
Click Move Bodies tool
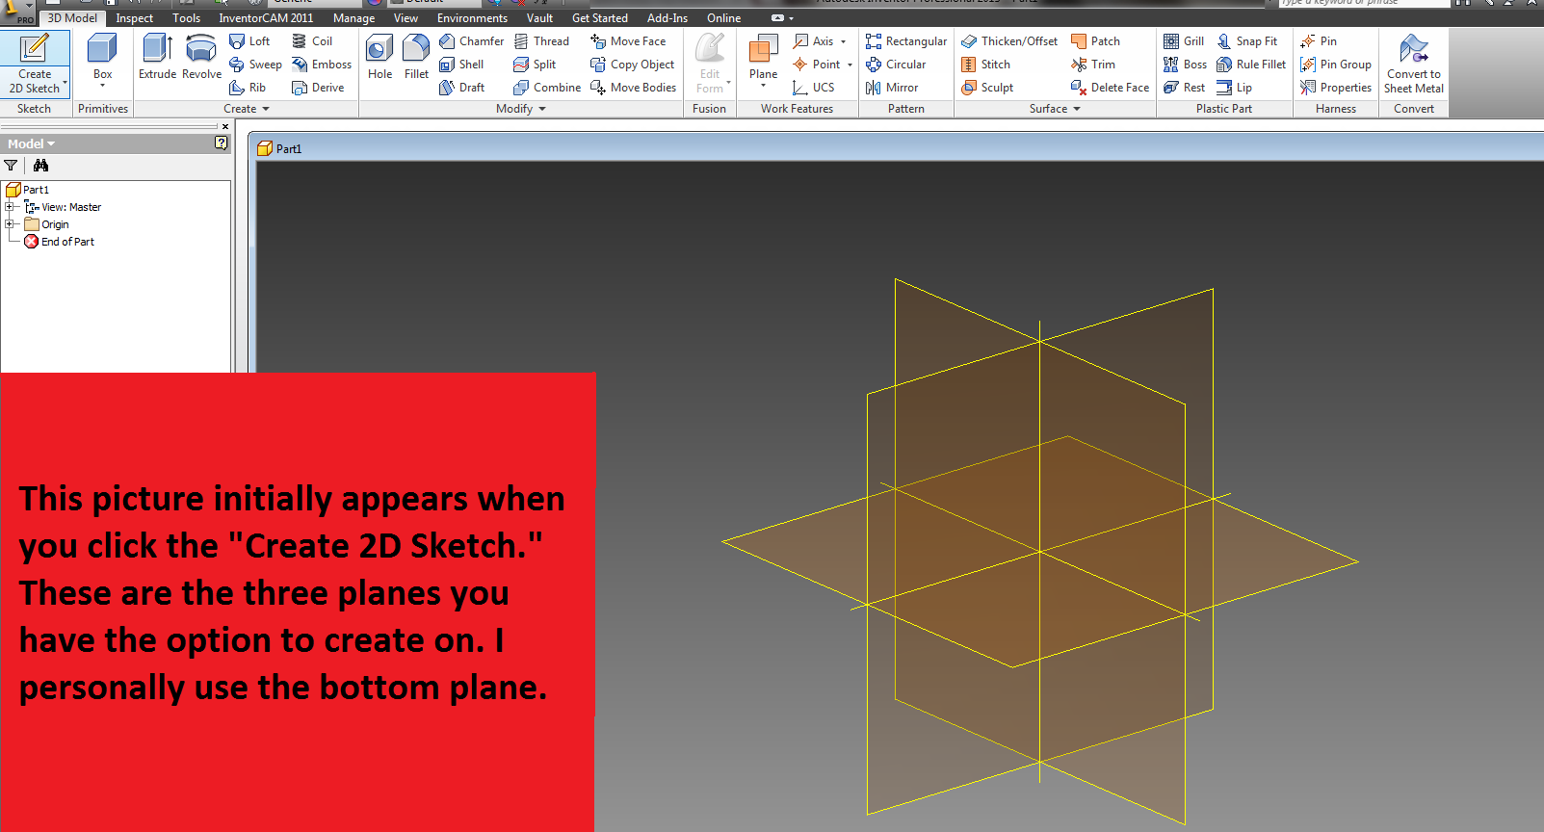[633, 88]
